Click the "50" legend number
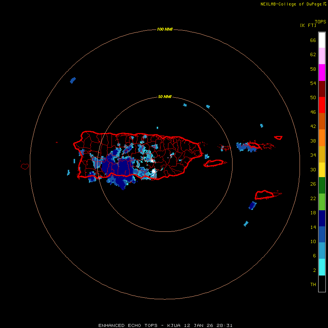Screen dimensions: 328x328 point(313,98)
